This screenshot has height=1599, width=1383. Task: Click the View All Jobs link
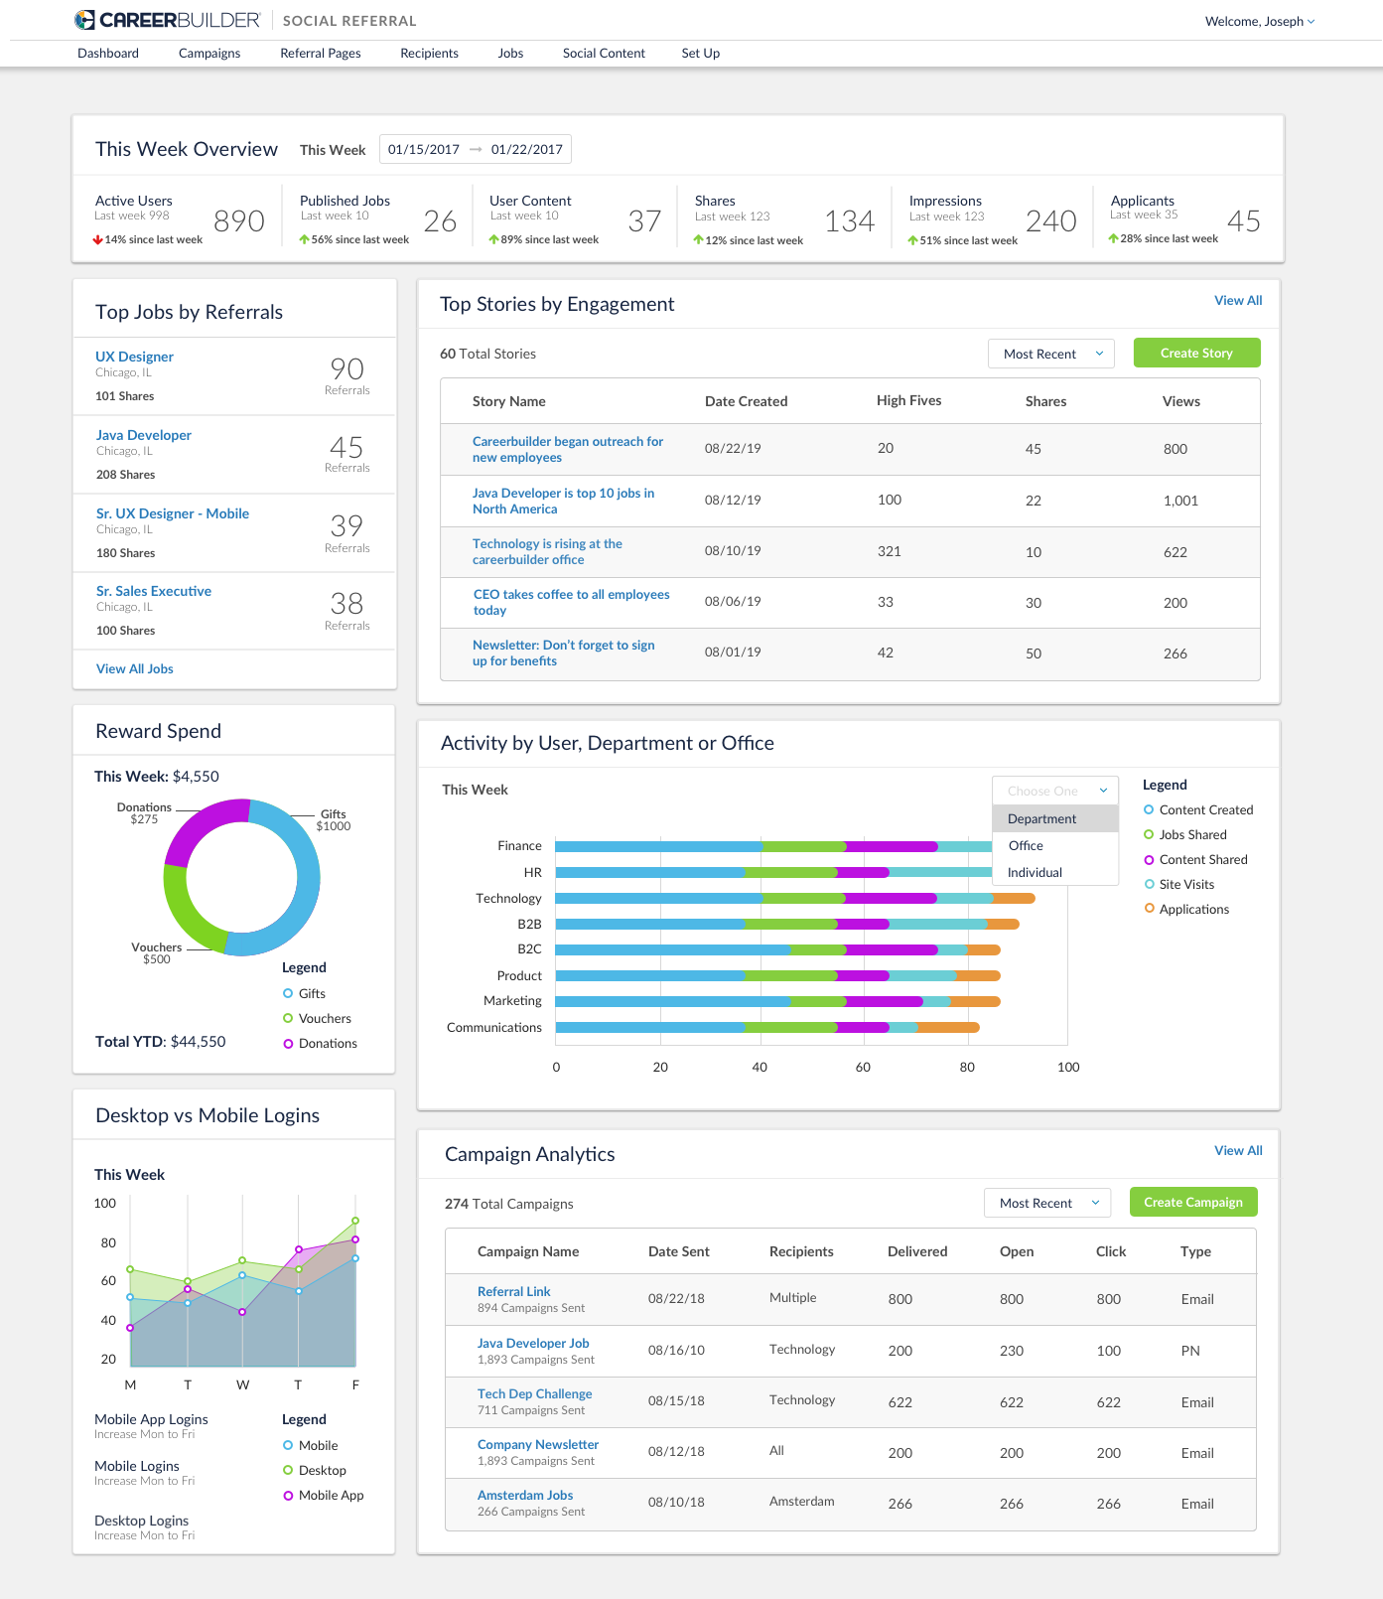click(x=135, y=668)
